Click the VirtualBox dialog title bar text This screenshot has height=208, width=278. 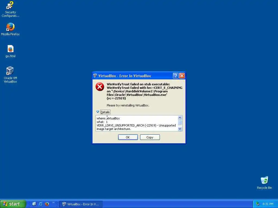point(125,76)
